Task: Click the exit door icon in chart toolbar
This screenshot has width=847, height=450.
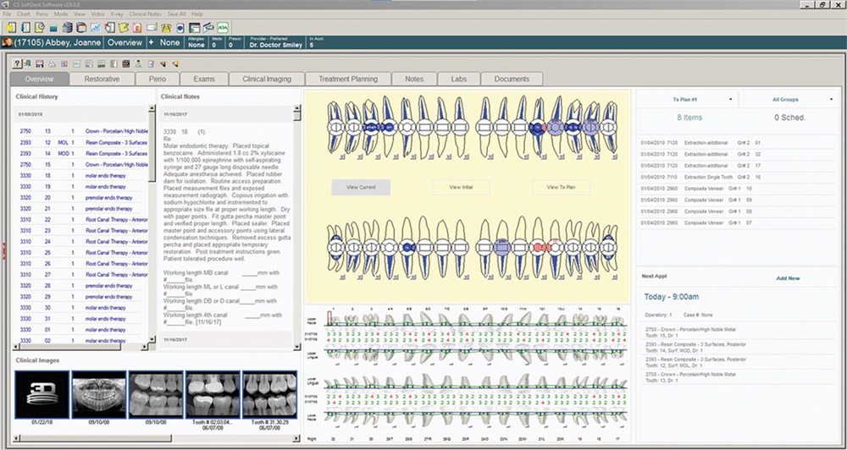Action: pos(27,63)
